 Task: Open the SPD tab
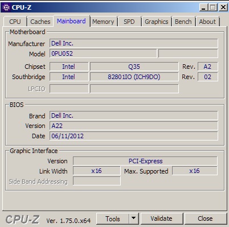(x=129, y=22)
